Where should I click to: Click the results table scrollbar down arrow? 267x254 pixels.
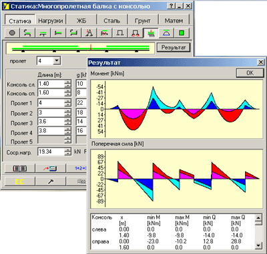[x=258, y=245]
